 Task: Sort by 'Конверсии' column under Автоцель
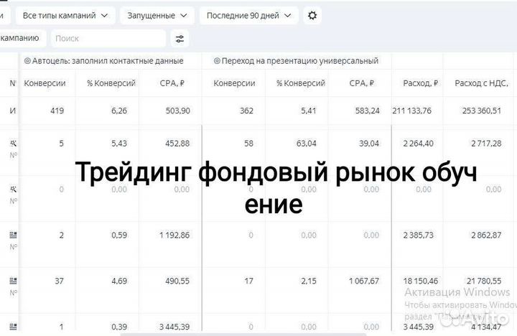pos(45,83)
